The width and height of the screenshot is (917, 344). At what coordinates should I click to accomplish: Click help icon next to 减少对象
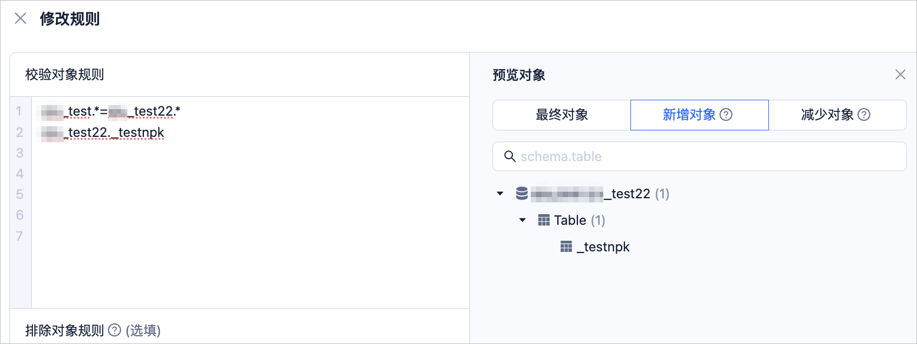tap(864, 115)
